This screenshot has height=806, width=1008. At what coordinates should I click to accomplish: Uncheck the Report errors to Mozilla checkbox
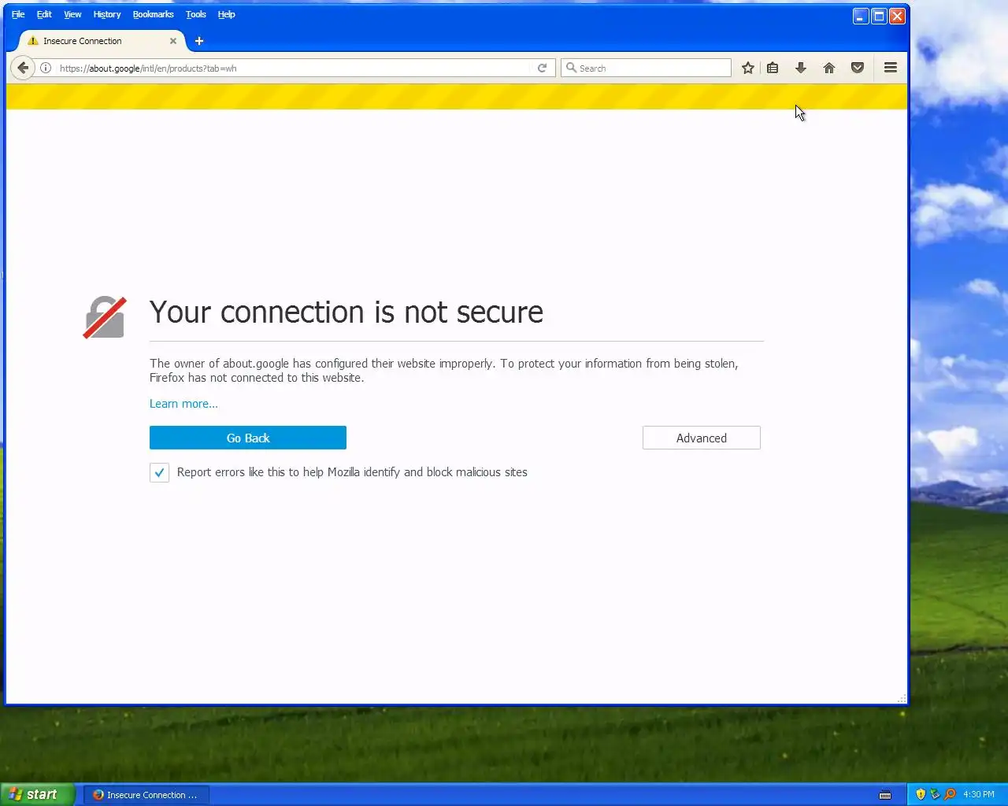pyautogui.click(x=159, y=472)
